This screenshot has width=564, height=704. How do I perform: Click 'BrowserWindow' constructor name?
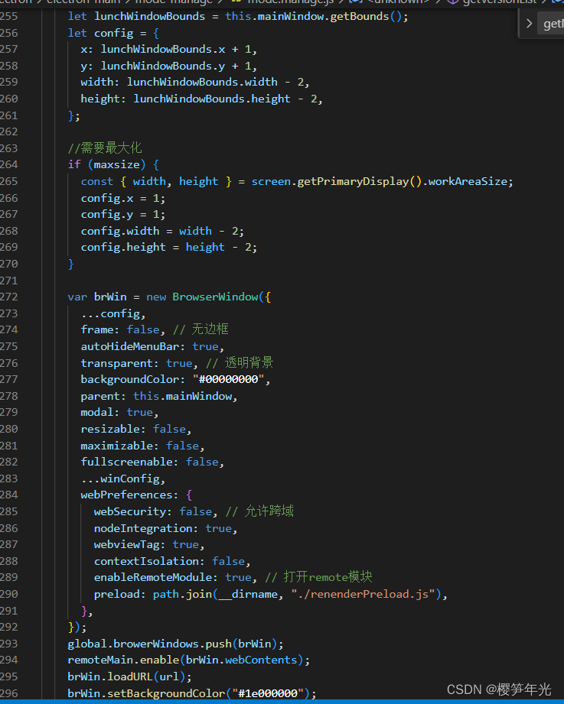click(215, 297)
